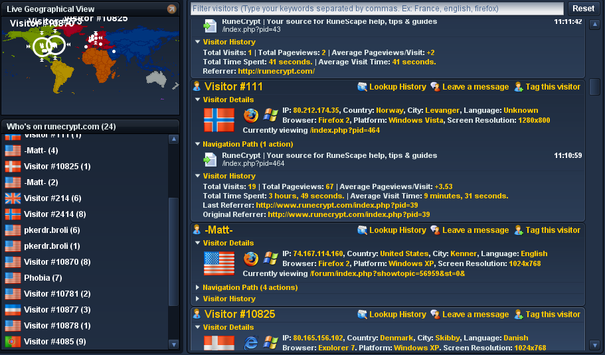605x355 pixels.
Task: Click the Portugal flag next to Visitor #4085
Action: [x=13, y=342]
